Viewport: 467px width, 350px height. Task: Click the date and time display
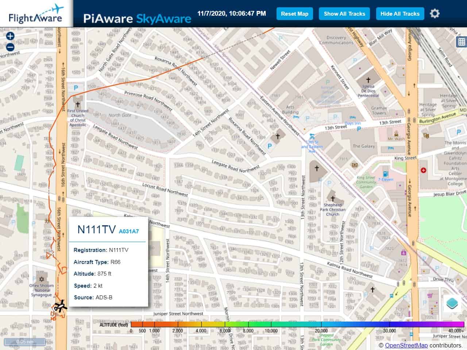[x=232, y=13]
